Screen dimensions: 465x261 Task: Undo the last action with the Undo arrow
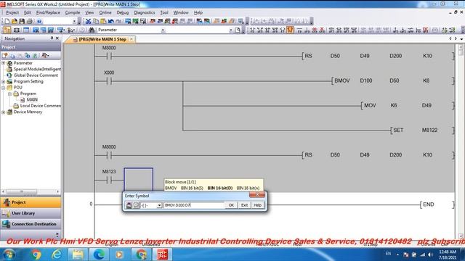tap(111, 21)
